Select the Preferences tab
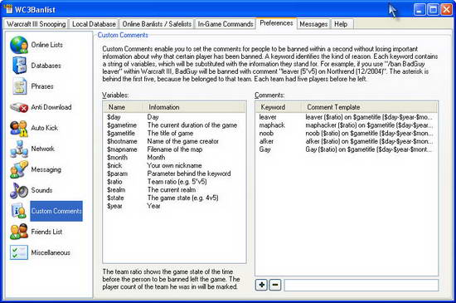 tap(276, 23)
